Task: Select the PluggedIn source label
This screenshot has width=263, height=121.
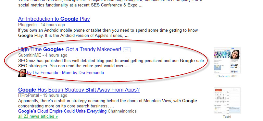Action: point(27,25)
